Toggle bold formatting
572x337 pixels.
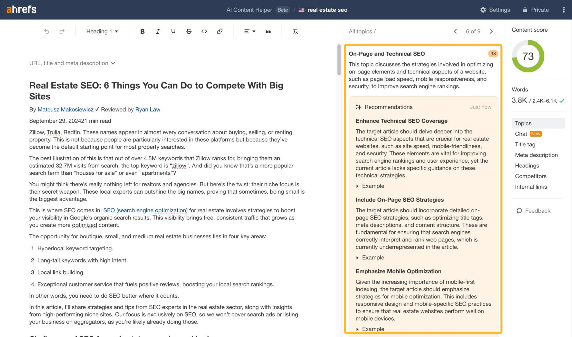[x=142, y=31]
